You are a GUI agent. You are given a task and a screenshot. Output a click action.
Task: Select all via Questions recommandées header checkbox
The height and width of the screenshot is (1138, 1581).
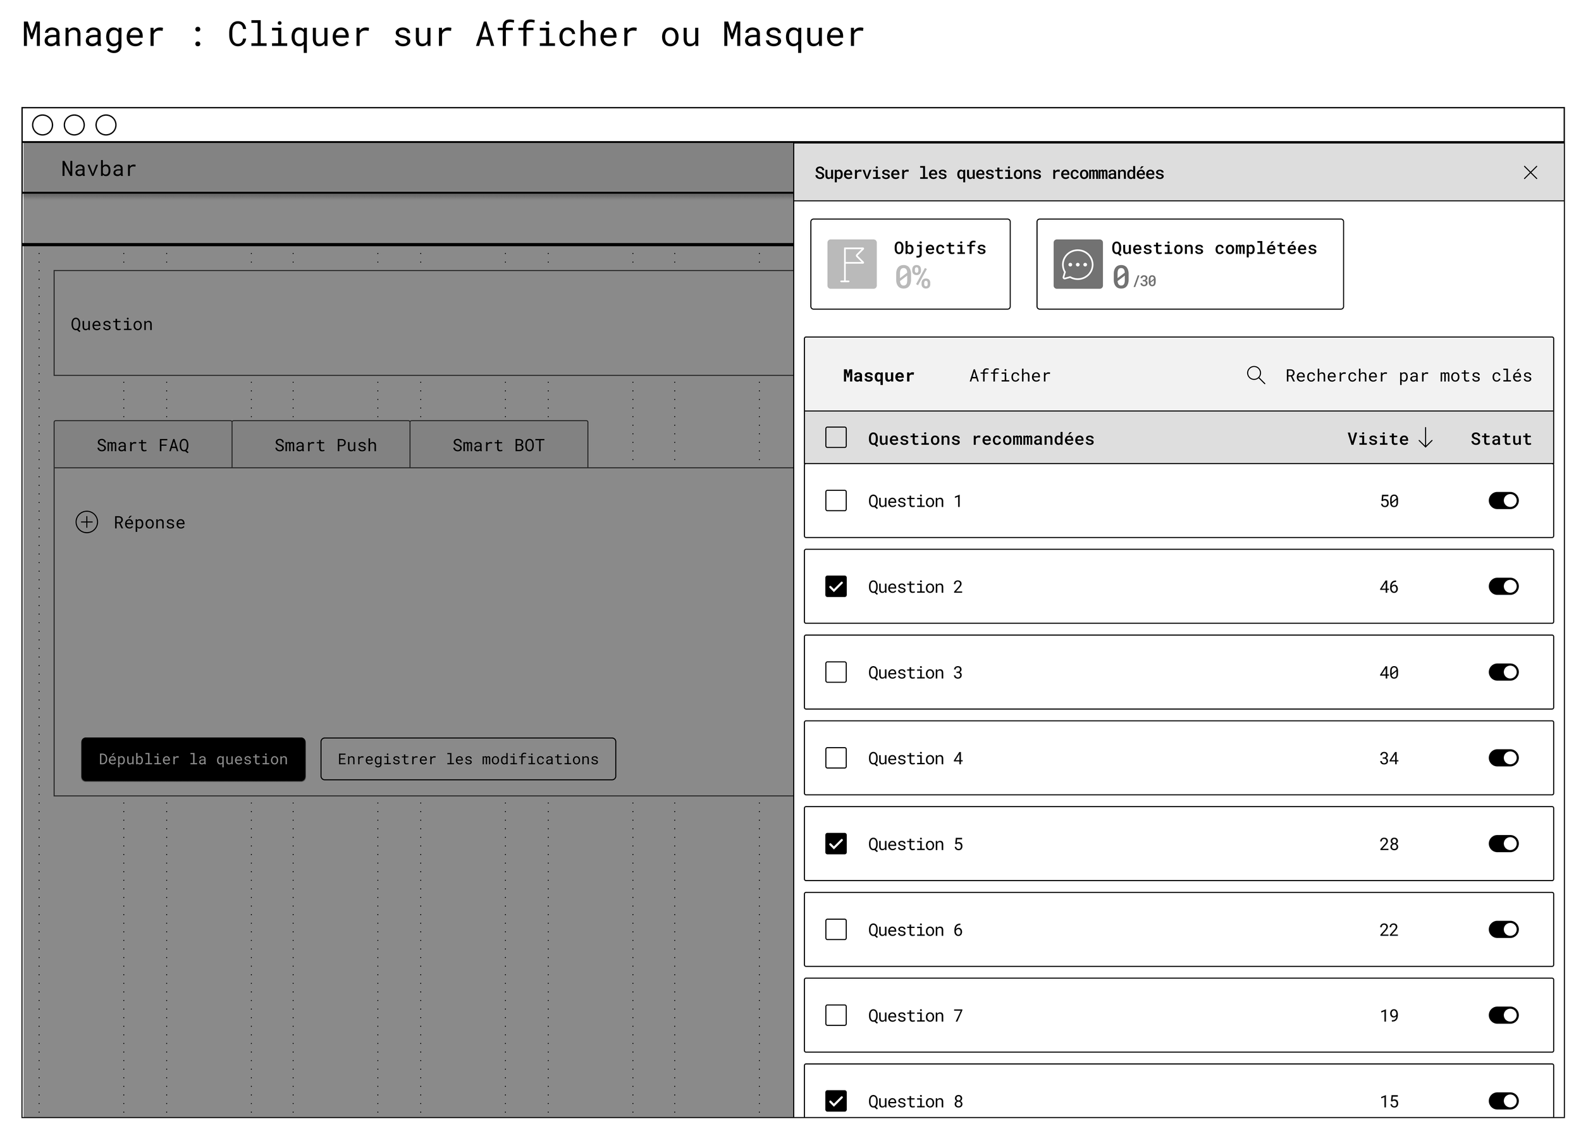(836, 438)
